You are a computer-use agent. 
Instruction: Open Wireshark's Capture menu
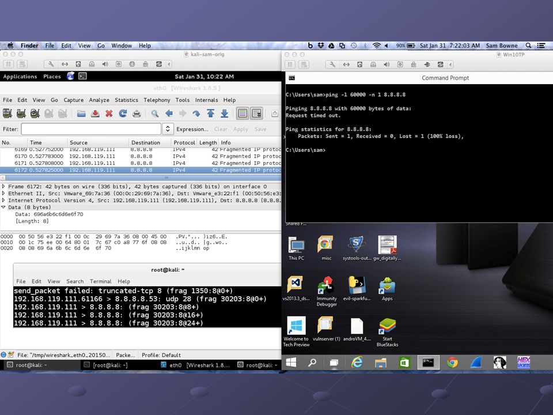click(74, 100)
